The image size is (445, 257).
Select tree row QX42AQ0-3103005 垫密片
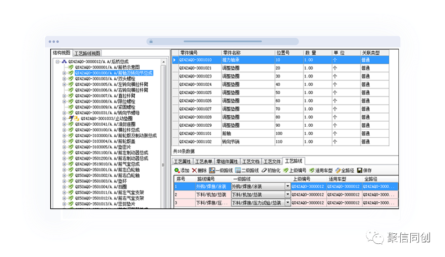[103, 147]
